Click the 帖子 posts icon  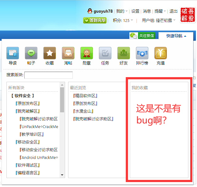click(x=31, y=53)
